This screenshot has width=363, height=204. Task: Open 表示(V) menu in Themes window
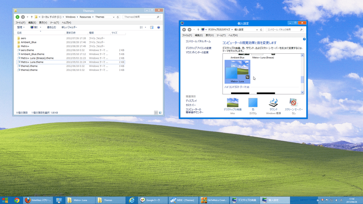(x=43, y=23)
